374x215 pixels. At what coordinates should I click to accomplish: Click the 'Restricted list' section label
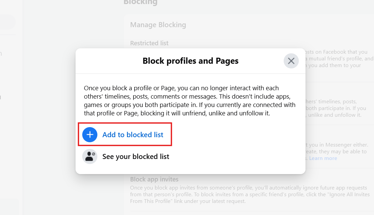click(x=149, y=43)
